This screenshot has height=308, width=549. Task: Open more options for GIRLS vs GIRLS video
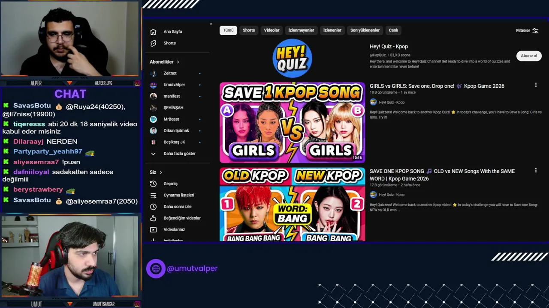click(x=536, y=86)
